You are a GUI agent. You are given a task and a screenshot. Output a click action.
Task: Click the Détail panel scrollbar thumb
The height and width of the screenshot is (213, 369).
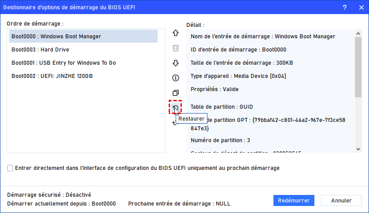pyautogui.click(x=358, y=66)
